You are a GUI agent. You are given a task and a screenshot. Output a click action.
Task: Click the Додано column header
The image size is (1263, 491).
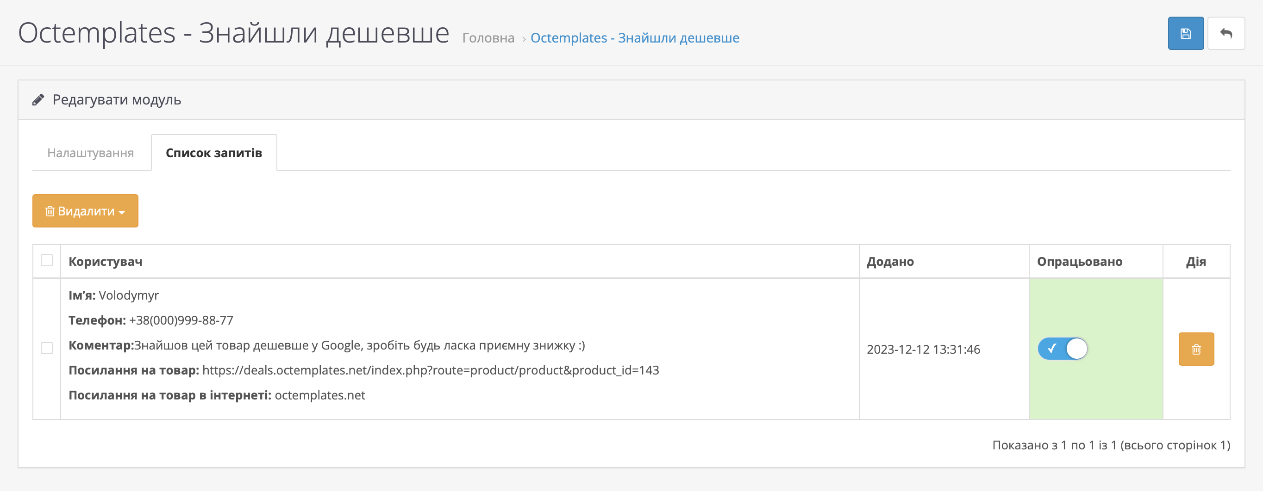[890, 261]
